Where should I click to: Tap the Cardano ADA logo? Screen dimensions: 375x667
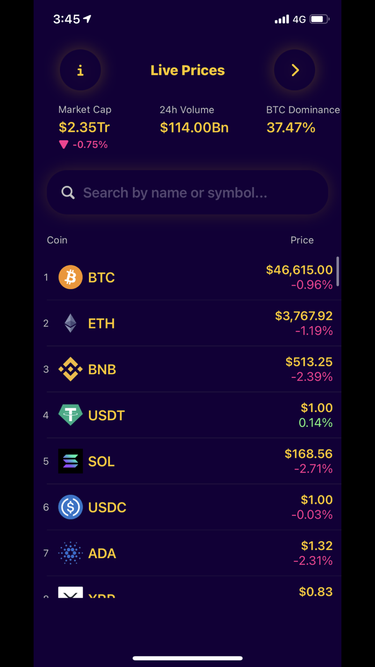(x=70, y=553)
